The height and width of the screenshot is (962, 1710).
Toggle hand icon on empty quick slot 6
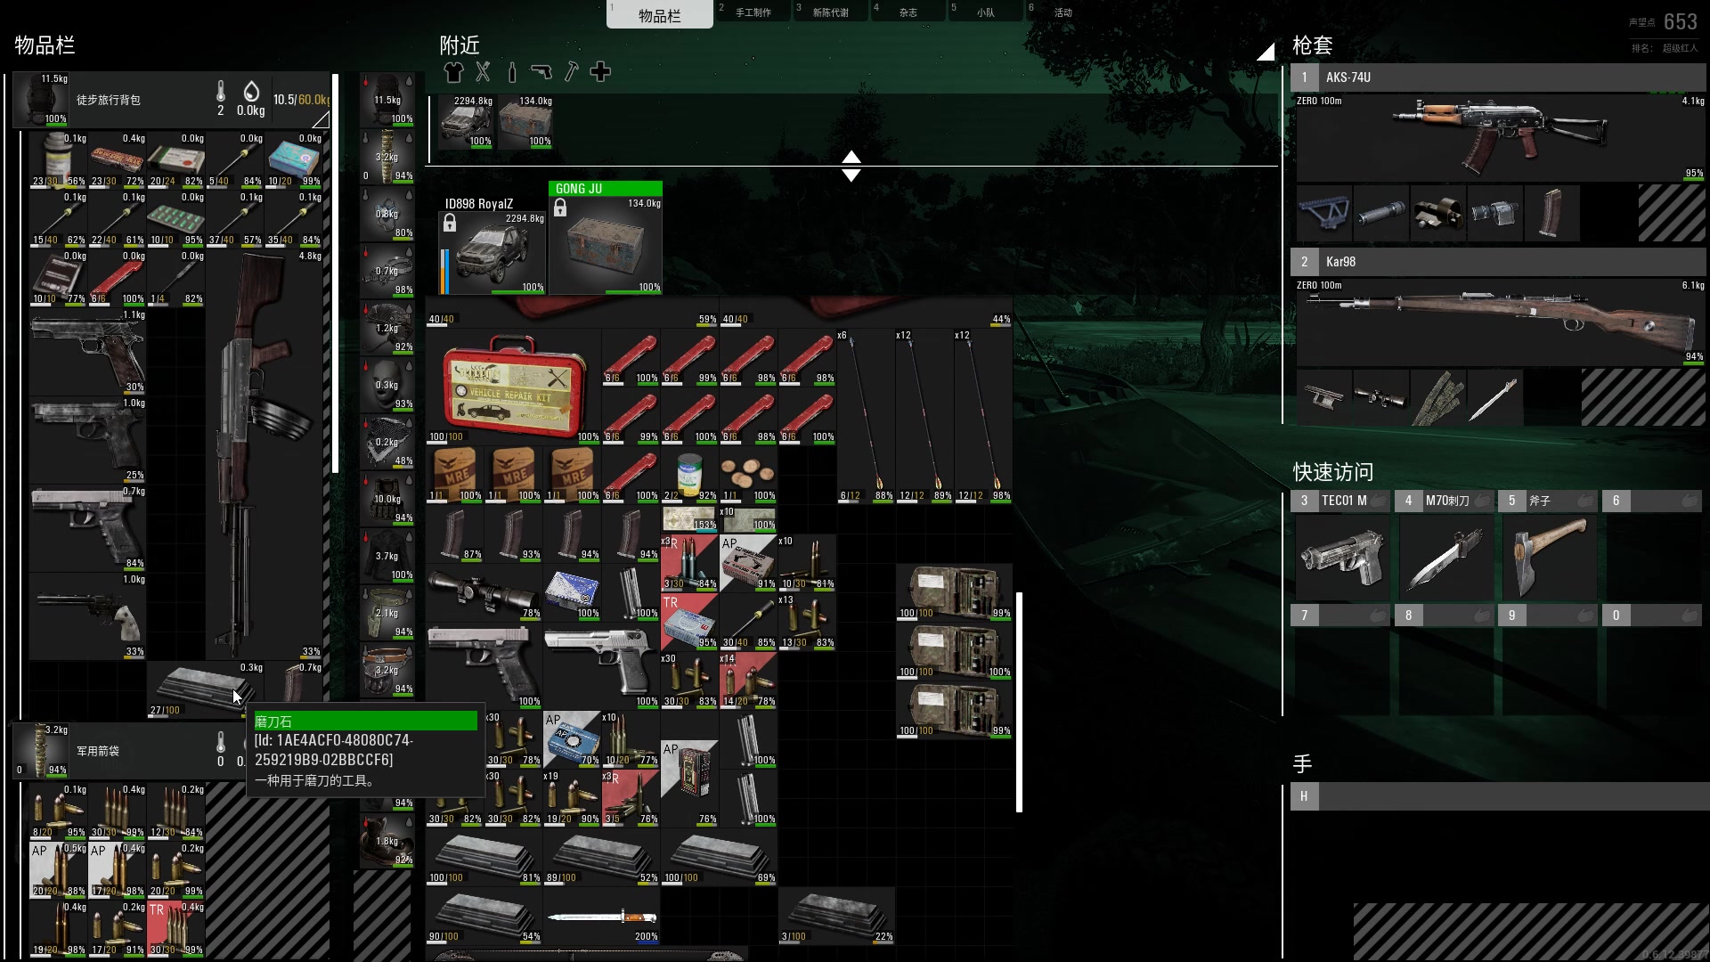click(1690, 501)
